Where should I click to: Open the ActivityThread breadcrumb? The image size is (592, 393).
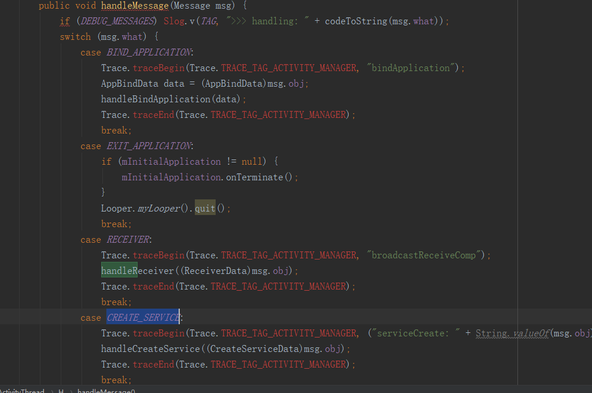tap(22, 390)
